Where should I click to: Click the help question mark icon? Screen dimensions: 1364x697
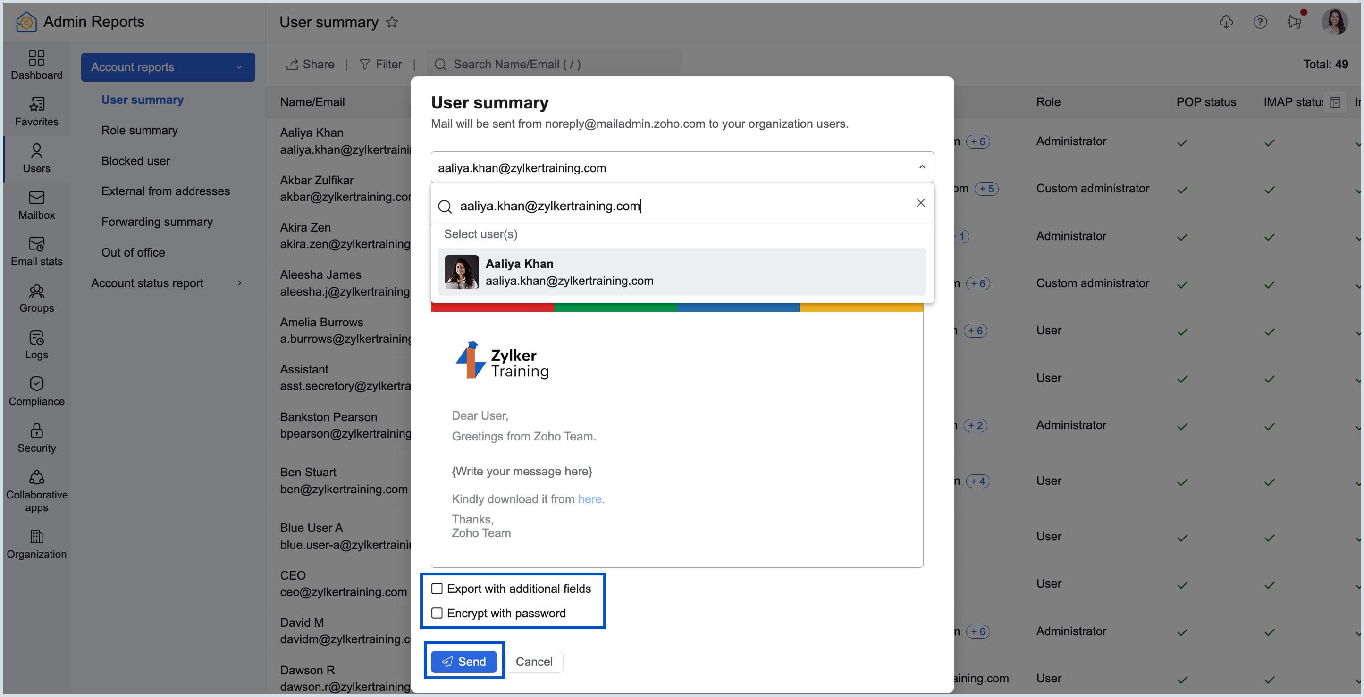(x=1260, y=22)
